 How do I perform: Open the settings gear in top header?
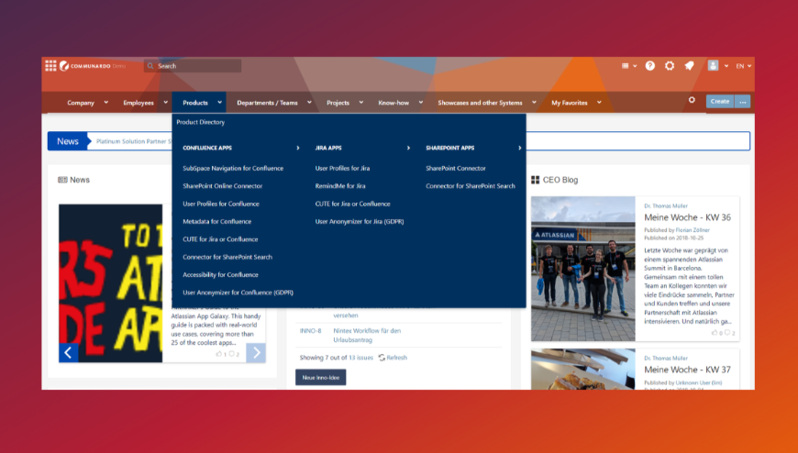click(670, 66)
